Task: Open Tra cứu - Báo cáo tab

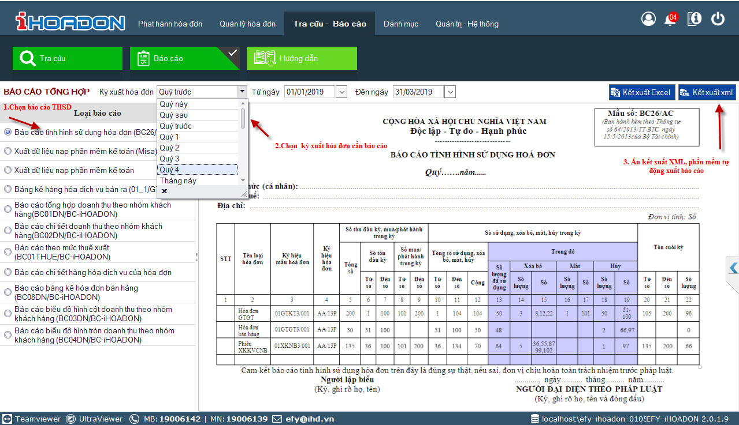Action: pos(330,24)
